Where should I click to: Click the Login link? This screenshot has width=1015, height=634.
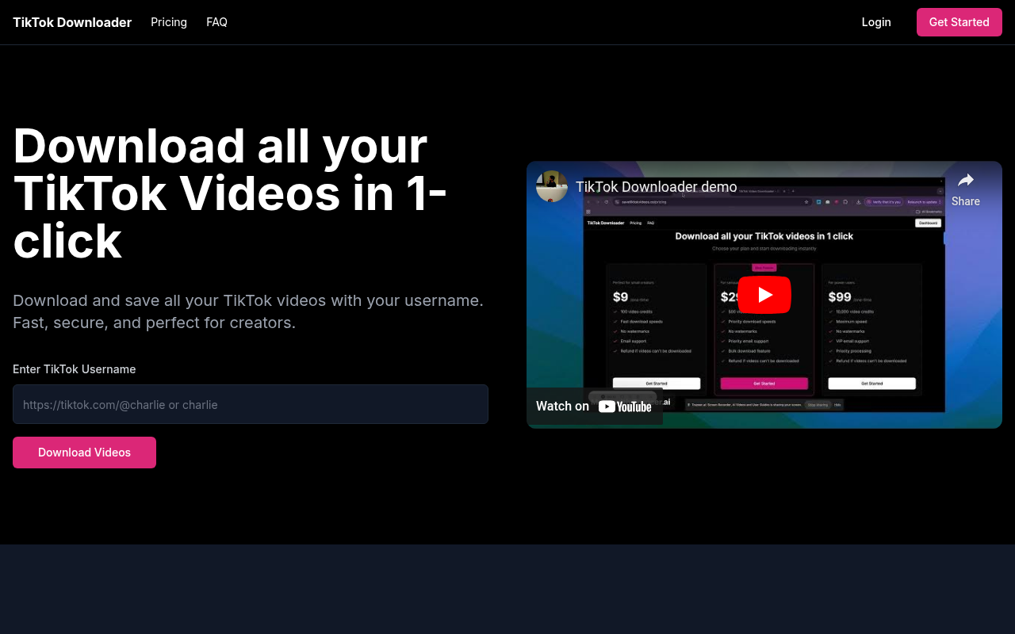click(x=876, y=22)
